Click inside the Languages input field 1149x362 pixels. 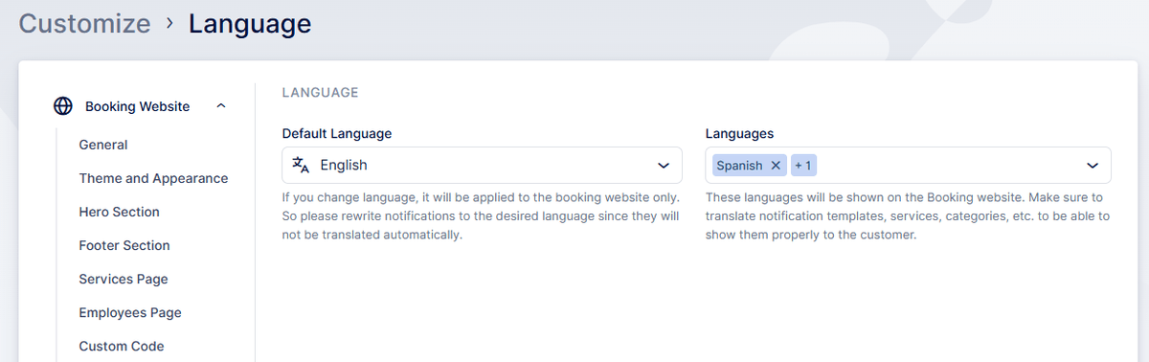[x=908, y=165]
